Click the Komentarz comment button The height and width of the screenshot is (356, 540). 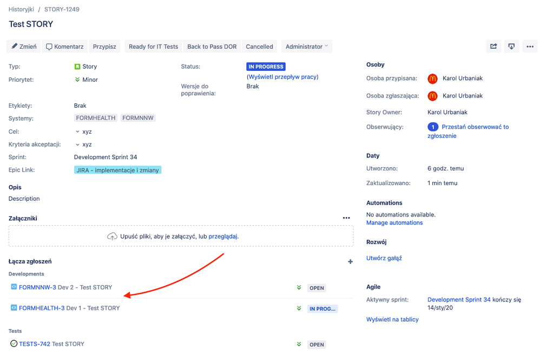[65, 47]
